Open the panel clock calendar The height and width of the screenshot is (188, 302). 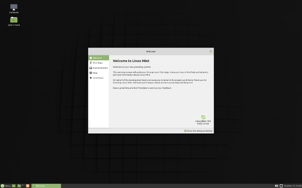[x=293, y=186]
